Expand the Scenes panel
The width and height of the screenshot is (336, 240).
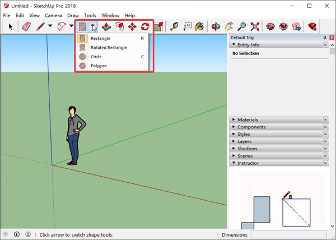[x=234, y=156]
